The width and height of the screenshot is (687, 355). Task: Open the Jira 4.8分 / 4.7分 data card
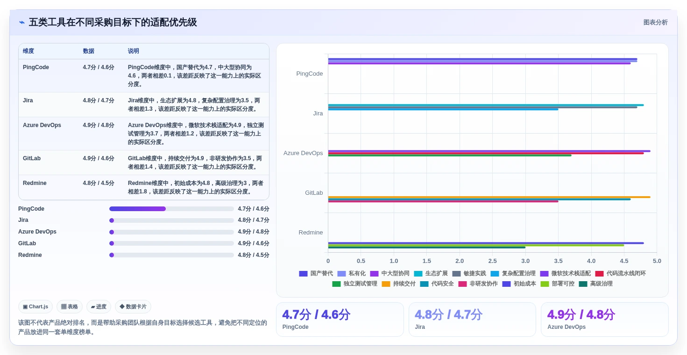click(472, 319)
